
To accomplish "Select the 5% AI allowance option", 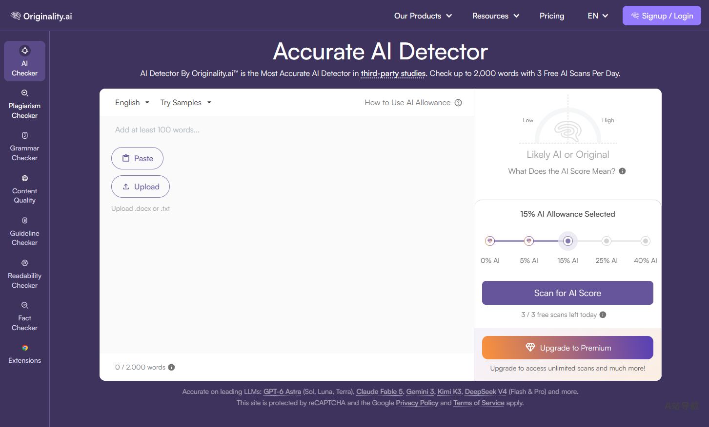I will 529,241.
